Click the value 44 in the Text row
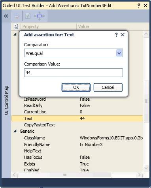This screenshot has height=188, width=151. click(x=82, y=118)
